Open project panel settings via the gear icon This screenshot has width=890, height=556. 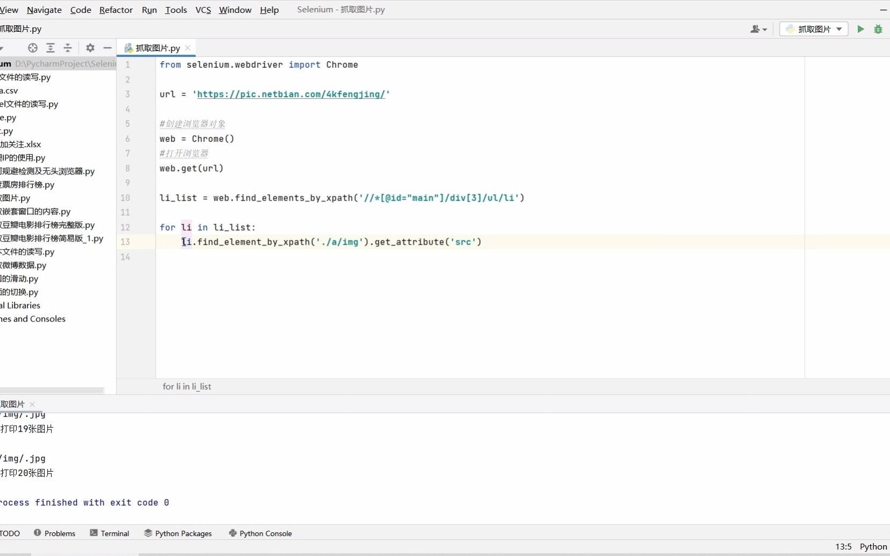coord(90,48)
